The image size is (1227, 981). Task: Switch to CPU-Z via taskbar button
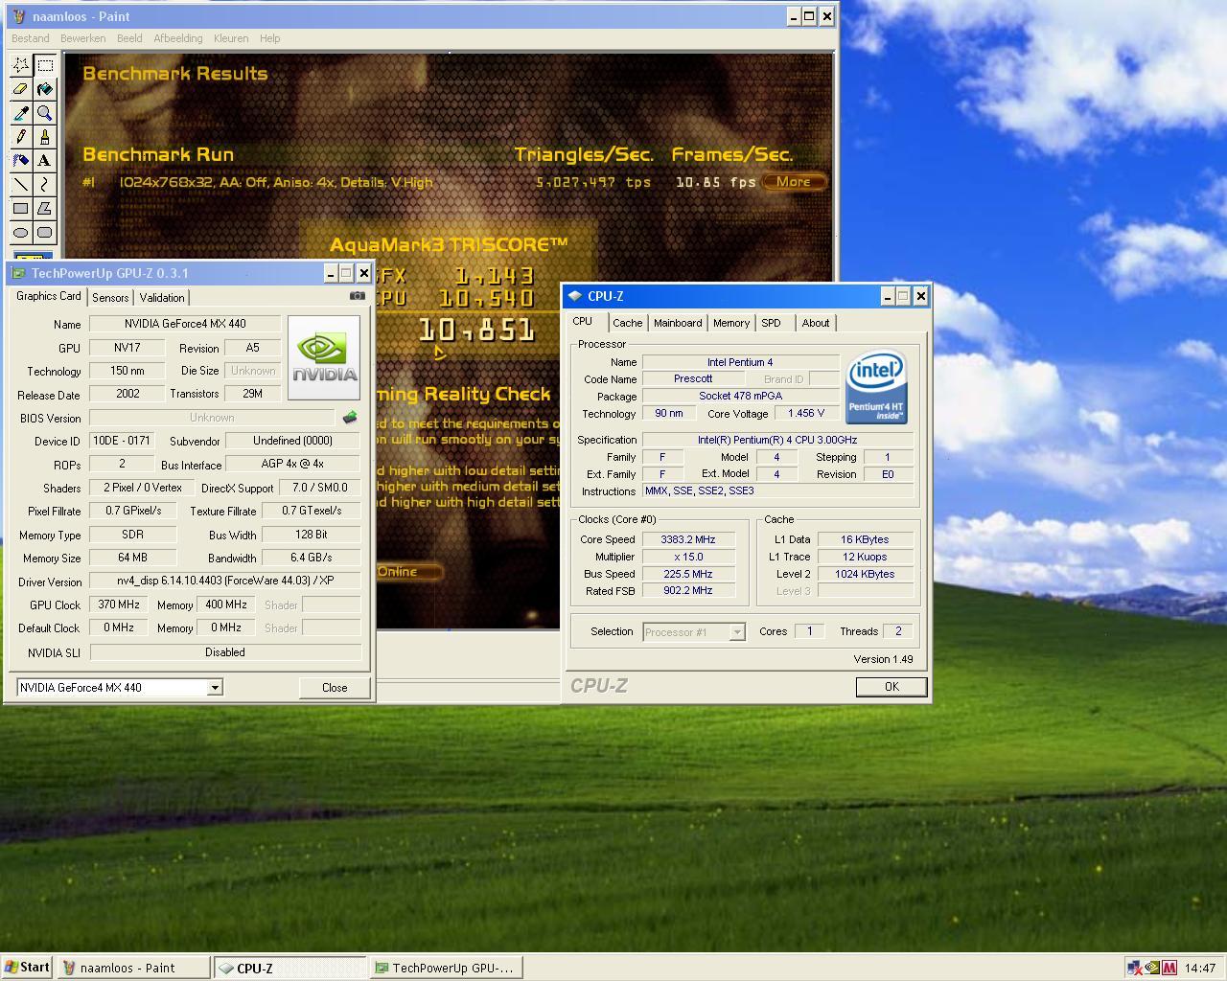pos(289,968)
